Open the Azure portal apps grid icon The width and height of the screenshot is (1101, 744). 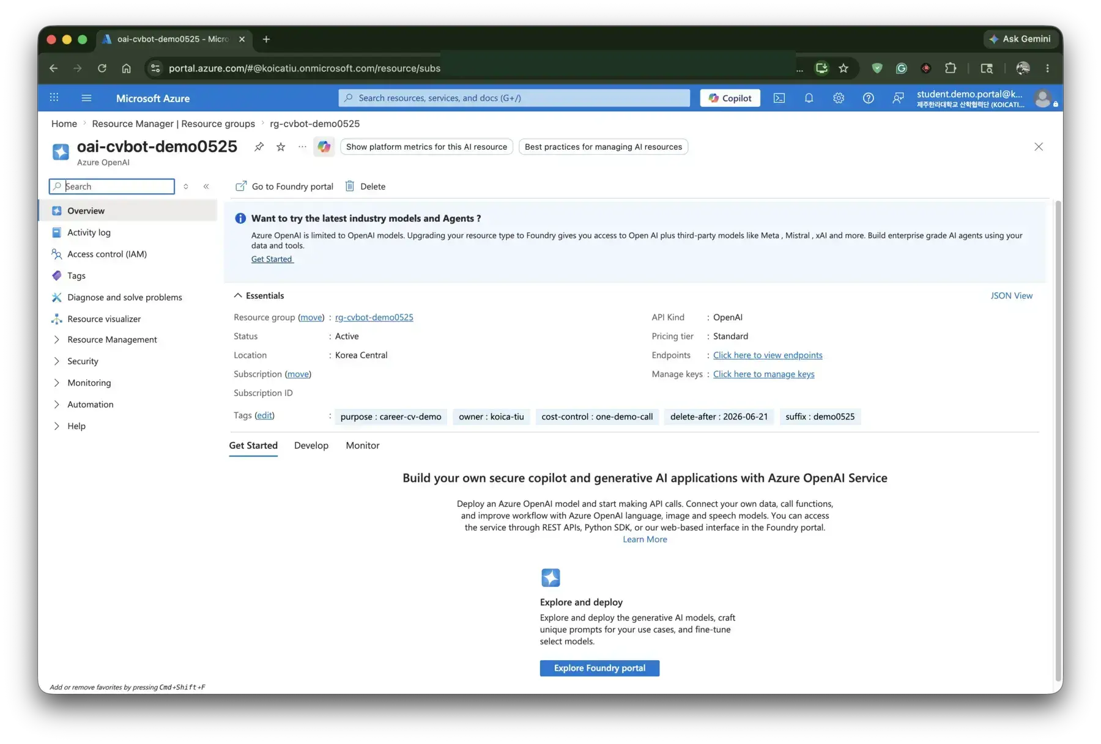coord(54,98)
